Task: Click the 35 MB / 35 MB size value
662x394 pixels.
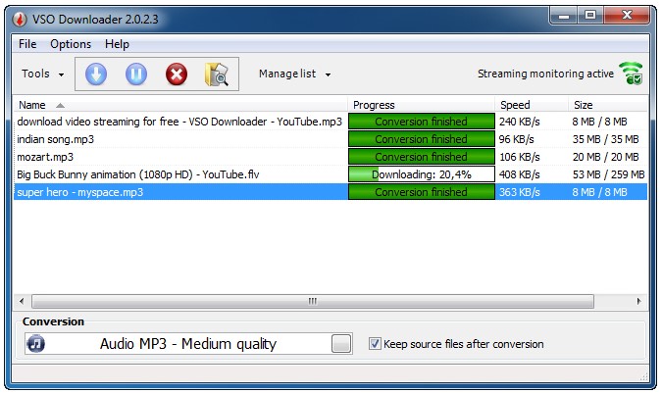Action: pos(605,139)
